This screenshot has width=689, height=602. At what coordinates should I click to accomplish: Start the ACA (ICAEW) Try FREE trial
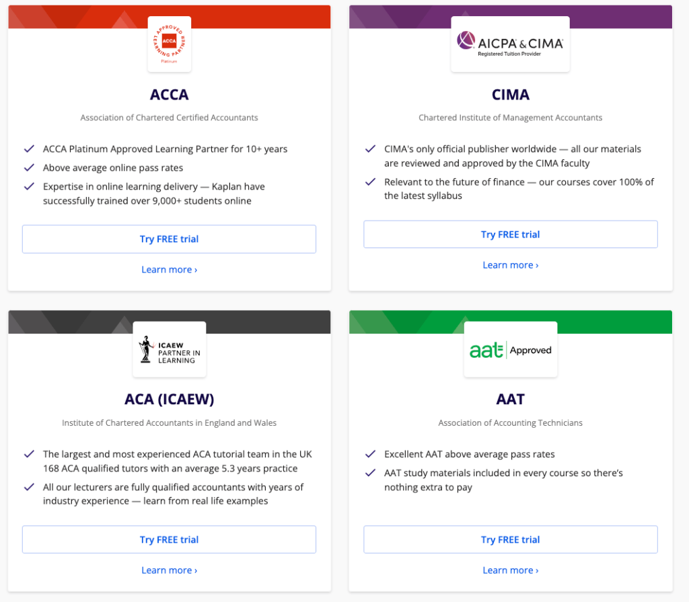169,539
